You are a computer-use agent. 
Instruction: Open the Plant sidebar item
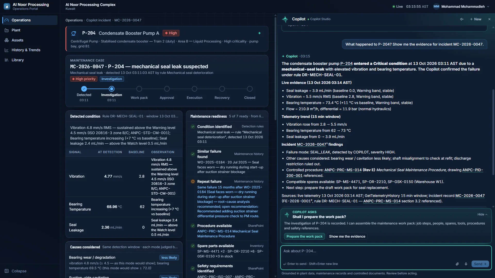[30, 30]
